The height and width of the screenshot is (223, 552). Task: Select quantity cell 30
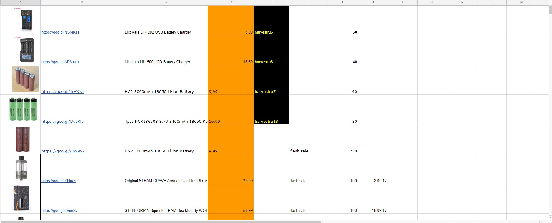pyautogui.click(x=343, y=109)
